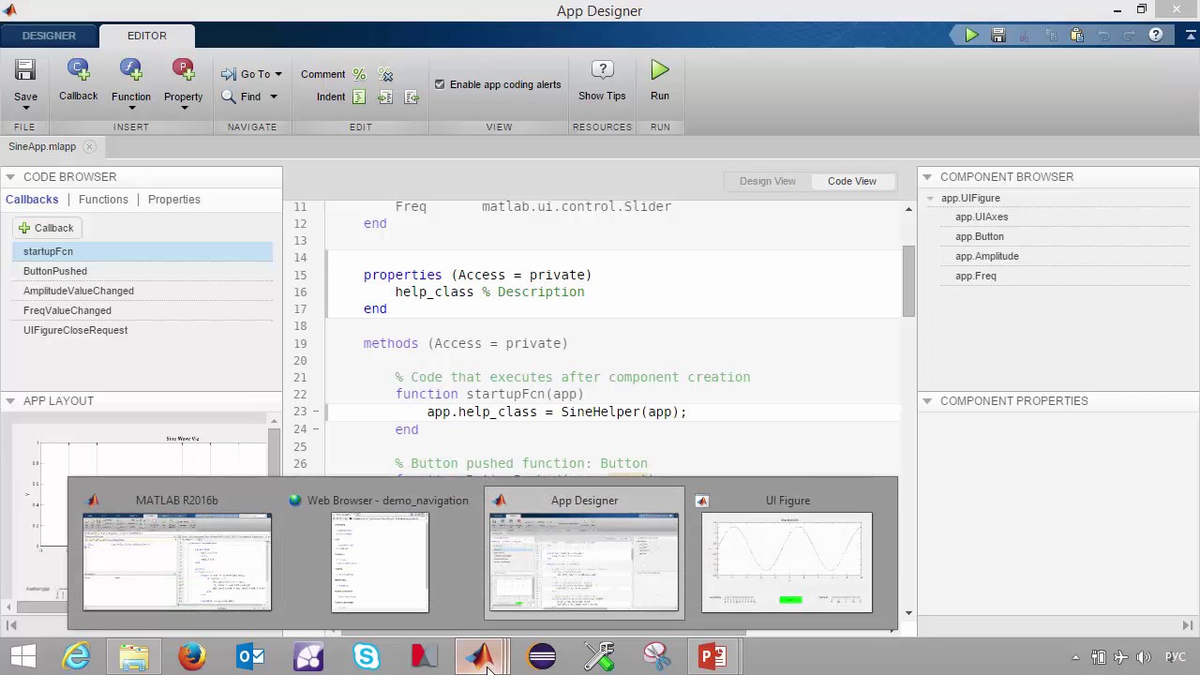Click the smart Indent icon

click(359, 97)
